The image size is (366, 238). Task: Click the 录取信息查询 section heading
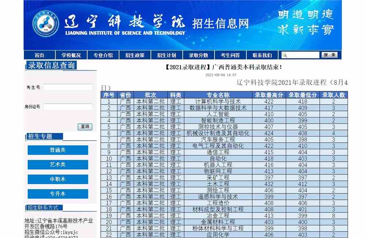51,65
